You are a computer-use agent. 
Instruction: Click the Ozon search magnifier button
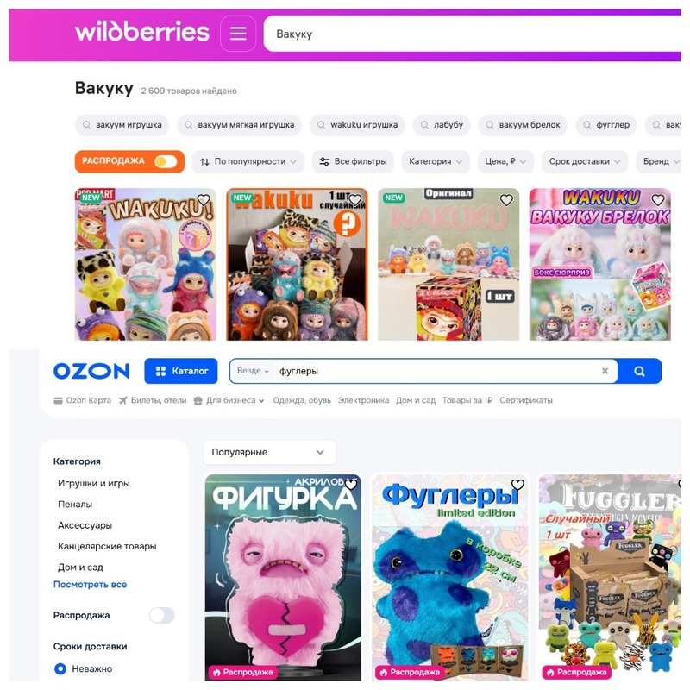tap(639, 371)
